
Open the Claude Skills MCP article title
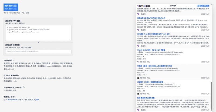[x=151, y=50]
